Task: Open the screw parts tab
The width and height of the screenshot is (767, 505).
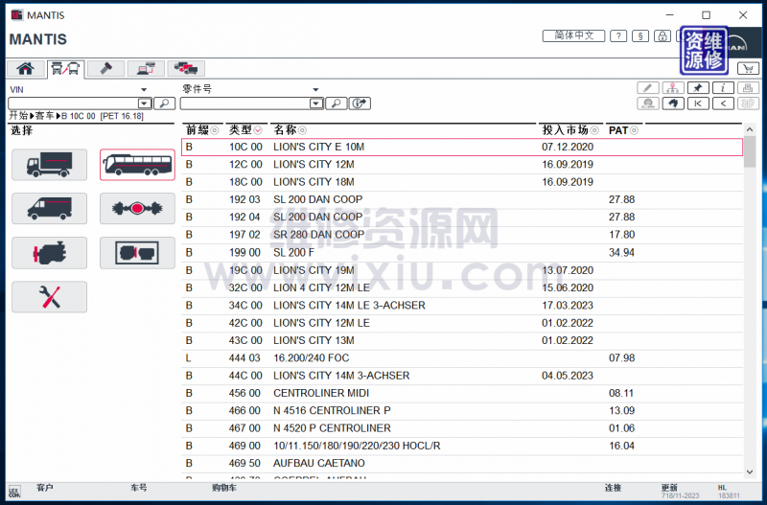Action: 106,68
